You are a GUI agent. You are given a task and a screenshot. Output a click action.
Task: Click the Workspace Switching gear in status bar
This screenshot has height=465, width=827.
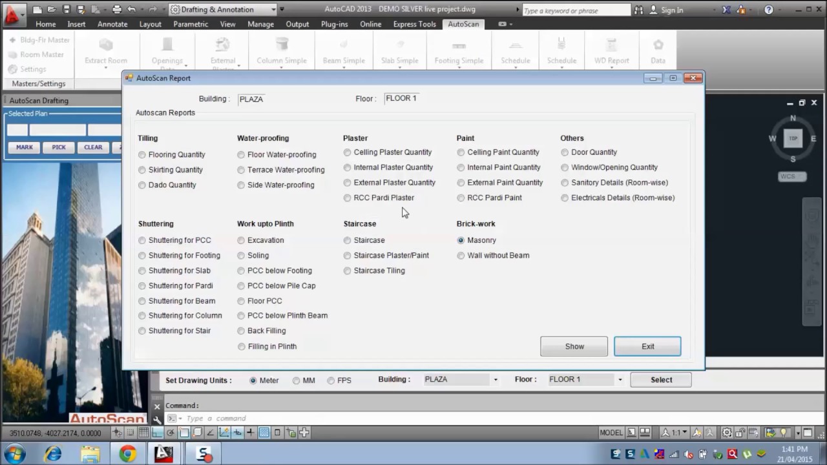pyautogui.click(x=727, y=433)
